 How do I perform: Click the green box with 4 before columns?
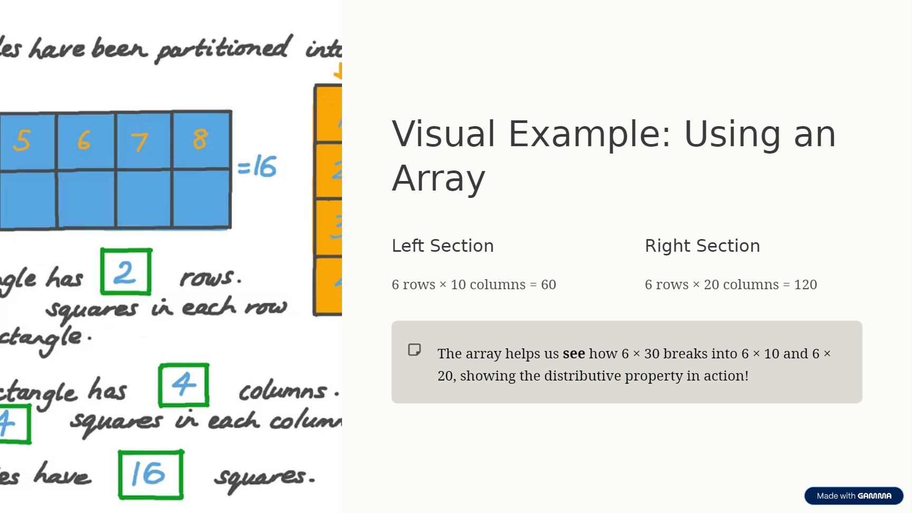click(184, 385)
